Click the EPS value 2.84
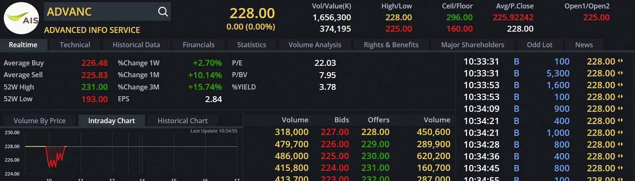Screen dimensions: 635x181 pyautogui.click(x=214, y=99)
